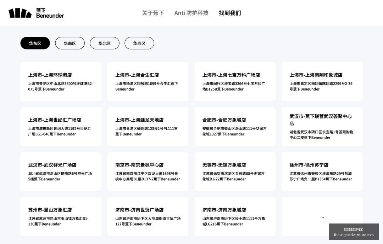
Task: Click address text 中山北路3300号环球港B2-075号
Action: pyautogui.click(x=61, y=86)
